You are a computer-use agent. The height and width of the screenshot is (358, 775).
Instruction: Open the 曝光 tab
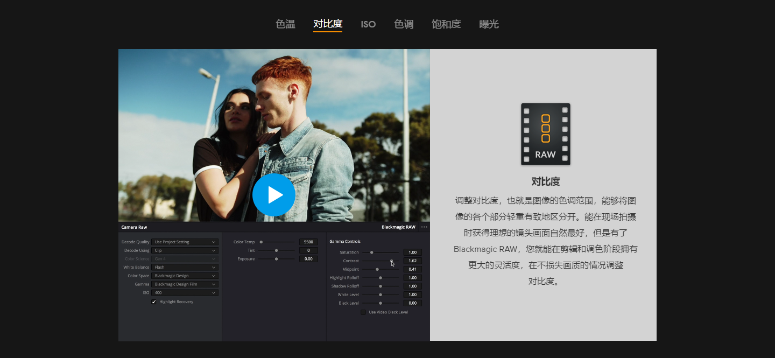[x=489, y=24]
